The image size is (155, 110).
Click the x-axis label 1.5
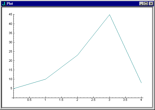coord(61,100)
